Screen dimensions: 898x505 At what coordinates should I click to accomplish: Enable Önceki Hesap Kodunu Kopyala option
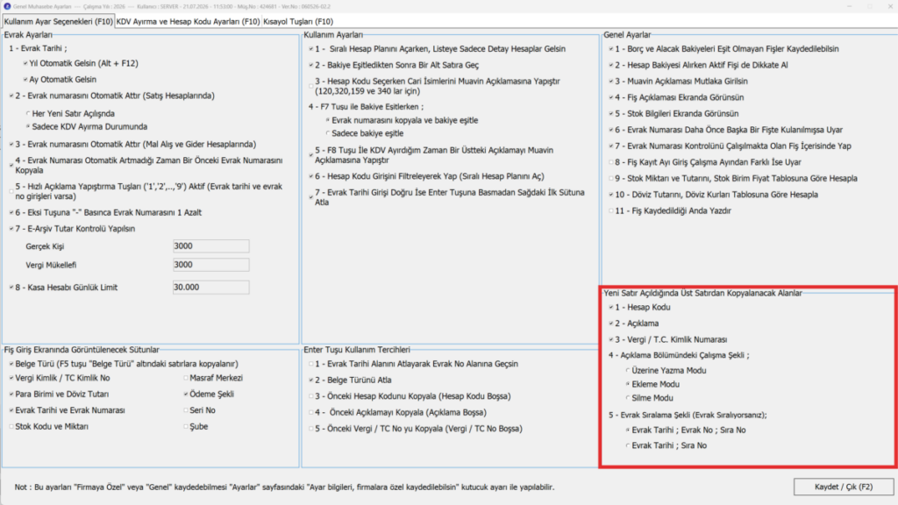311,396
